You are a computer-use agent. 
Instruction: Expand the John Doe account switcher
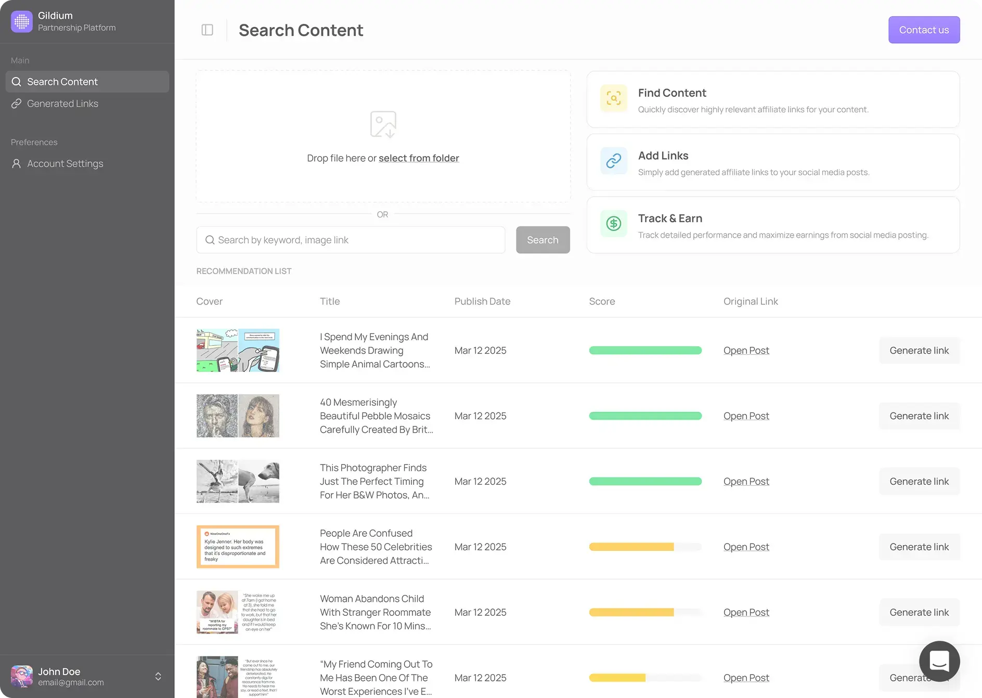coord(158,676)
